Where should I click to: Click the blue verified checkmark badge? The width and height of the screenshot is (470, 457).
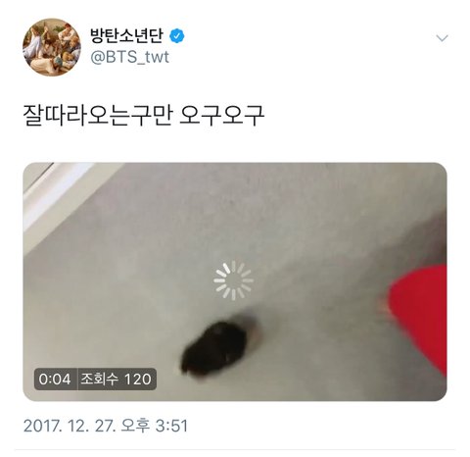(177, 36)
